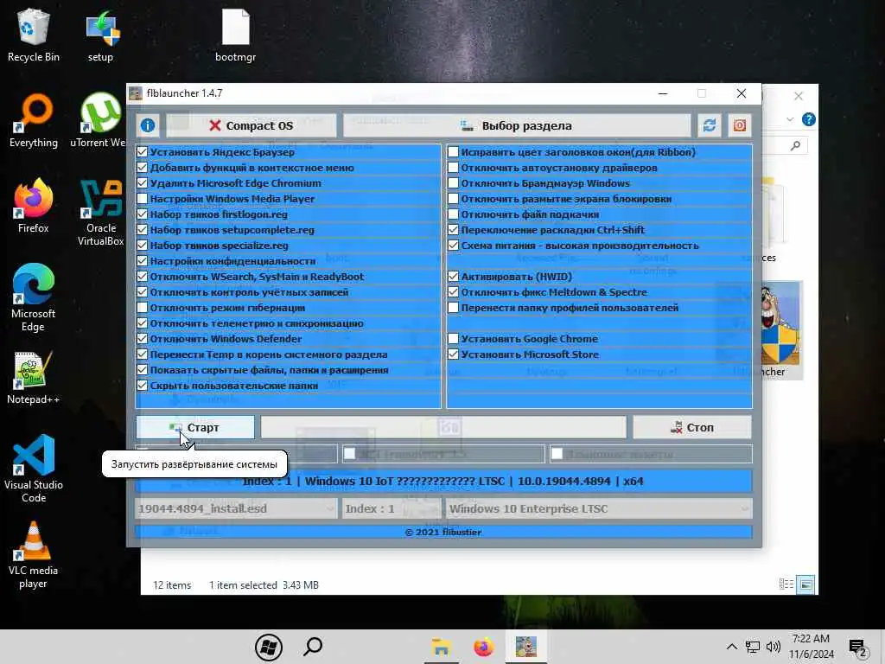The height and width of the screenshot is (664, 885).
Task: Click the © 2021 flibustier label
Action: (x=443, y=532)
